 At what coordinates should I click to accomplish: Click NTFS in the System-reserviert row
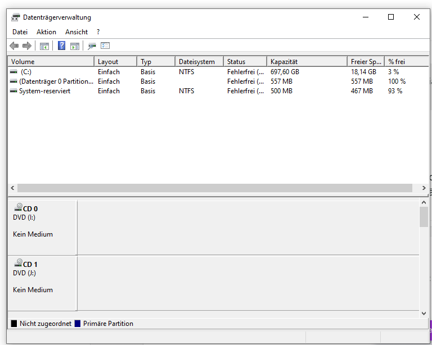[x=187, y=91]
